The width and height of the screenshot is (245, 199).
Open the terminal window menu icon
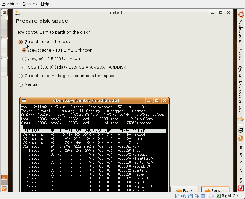(24, 101)
